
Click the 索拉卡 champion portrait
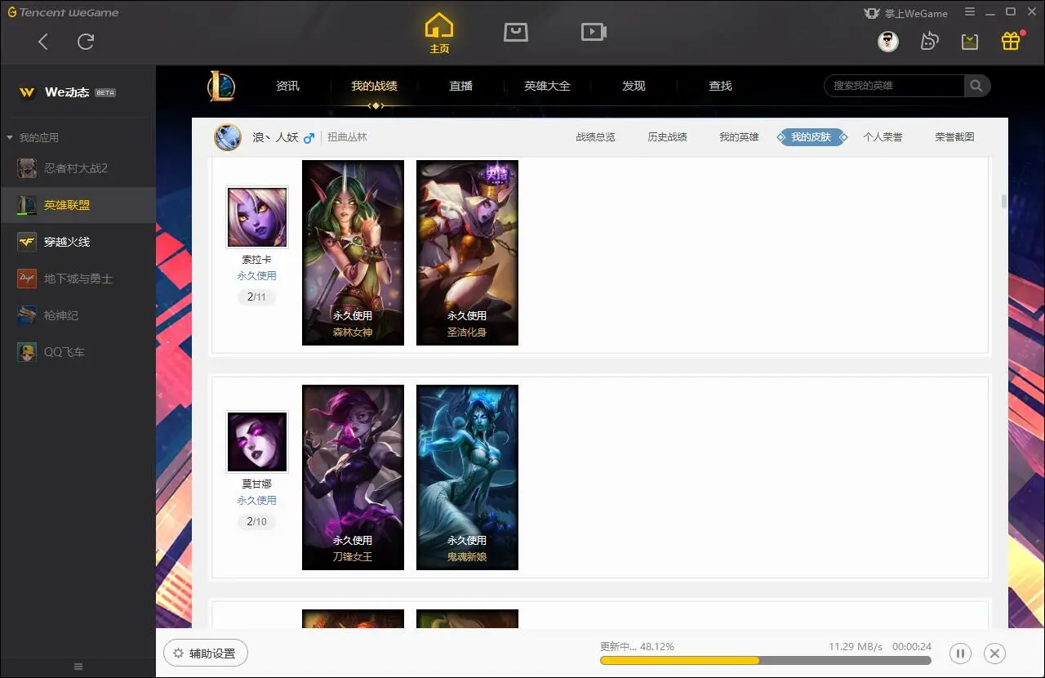click(257, 216)
